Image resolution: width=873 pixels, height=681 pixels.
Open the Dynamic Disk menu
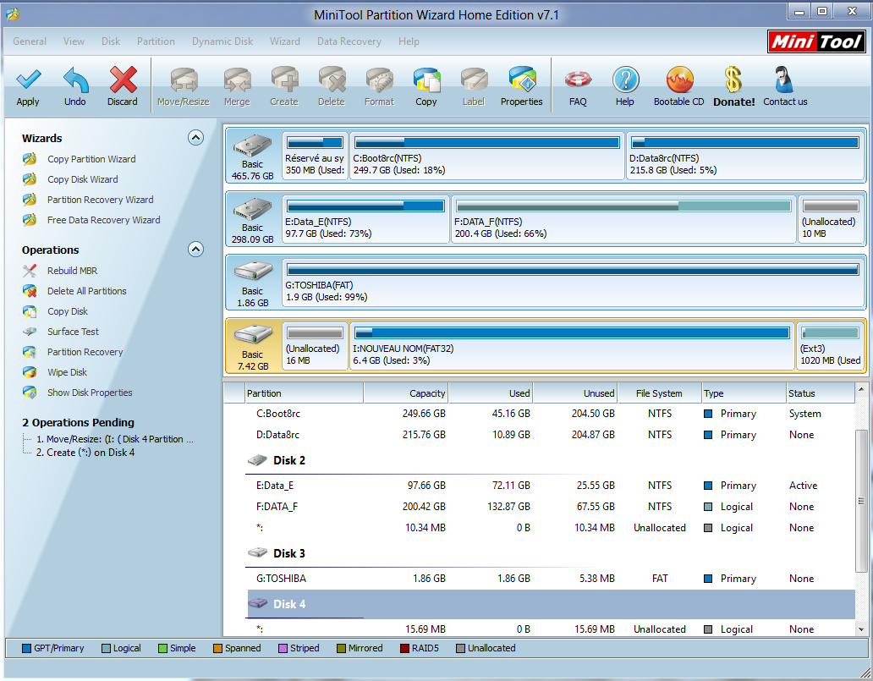pyautogui.click(x=222, y=41)
